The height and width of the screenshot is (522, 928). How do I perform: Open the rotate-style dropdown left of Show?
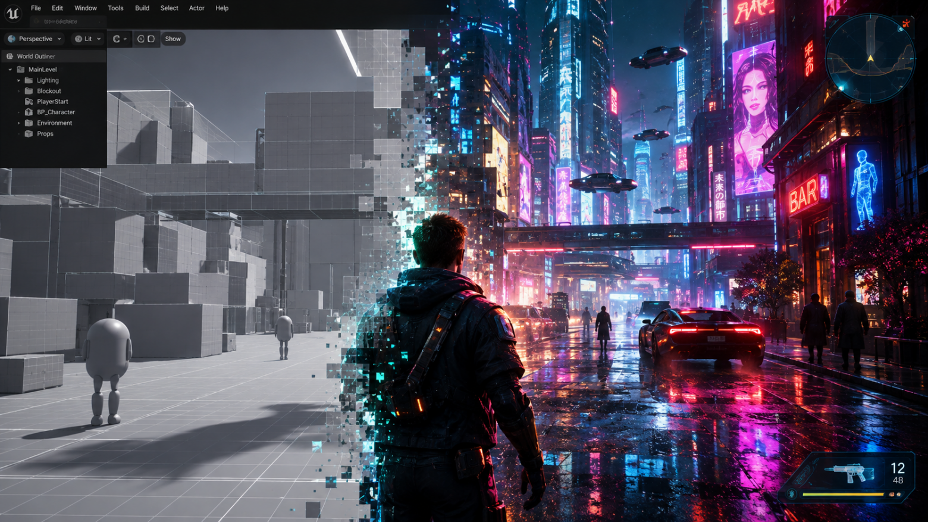[x=120, y=39]
